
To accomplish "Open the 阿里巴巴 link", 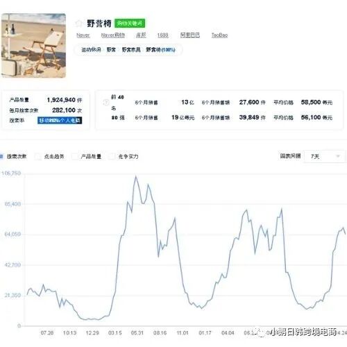I will (190, 35).
